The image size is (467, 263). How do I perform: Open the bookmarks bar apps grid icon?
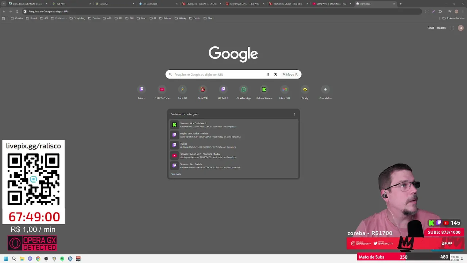pyautogui.click(x=4, y=18)
